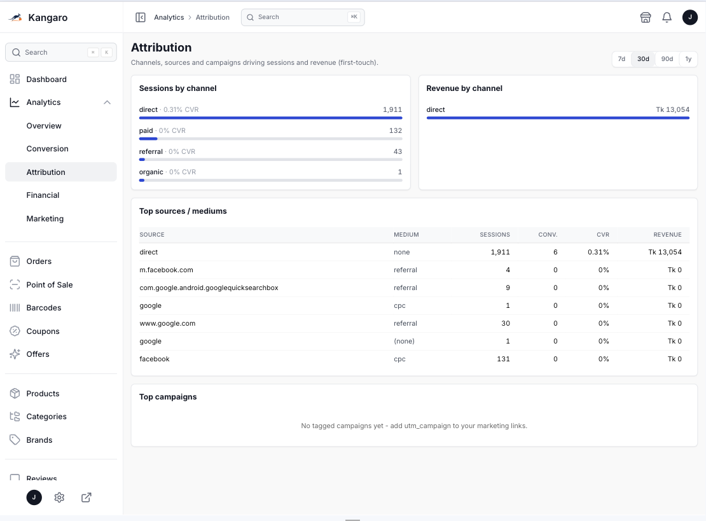
Task: Click the paid sessions progress bar
Action: tap(270, 139)
